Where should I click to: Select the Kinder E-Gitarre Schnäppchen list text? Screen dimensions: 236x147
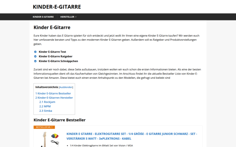coord(58,61)
